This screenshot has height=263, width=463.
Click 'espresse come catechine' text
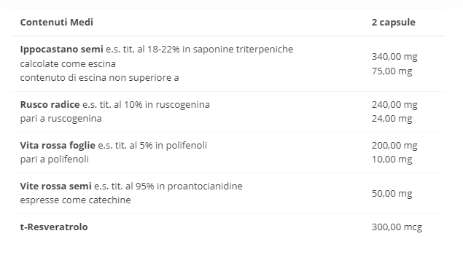point(75,200)
